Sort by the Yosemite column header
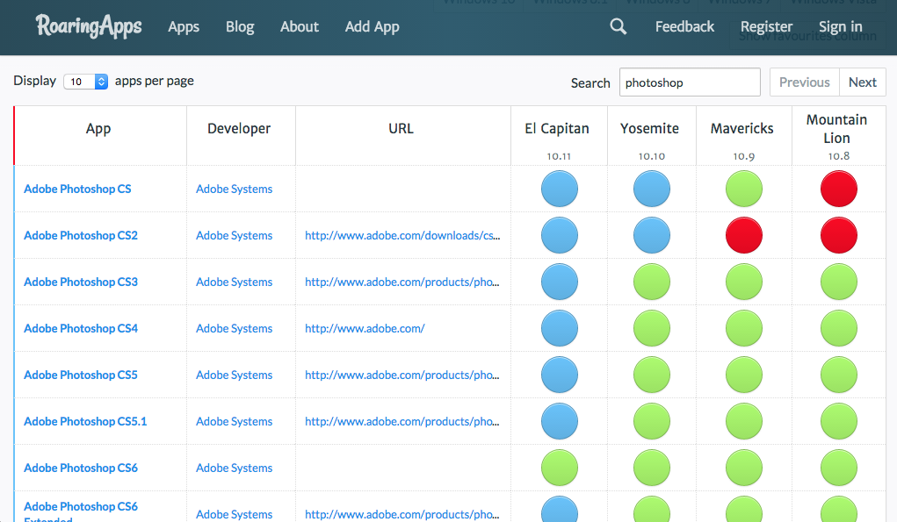 652,135
